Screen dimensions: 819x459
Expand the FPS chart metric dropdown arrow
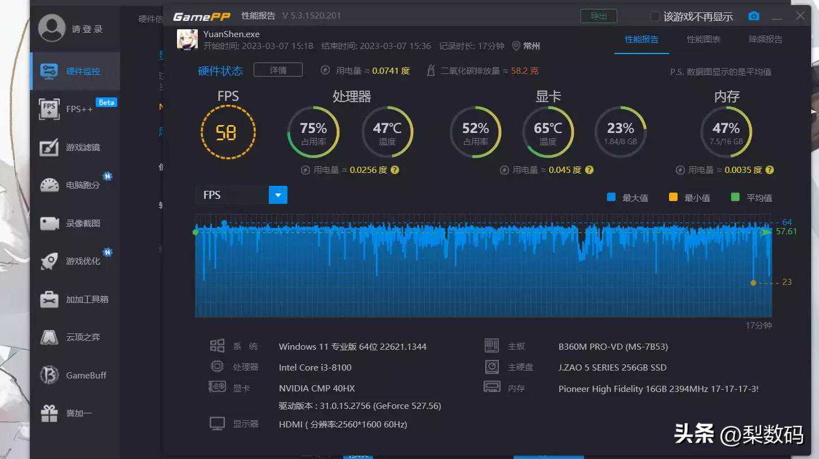coord(278,195)
